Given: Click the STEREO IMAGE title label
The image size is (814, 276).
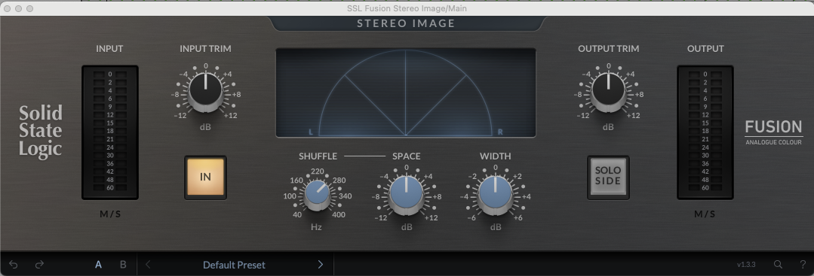Looking at the screenshot, I should click(406, 23).
